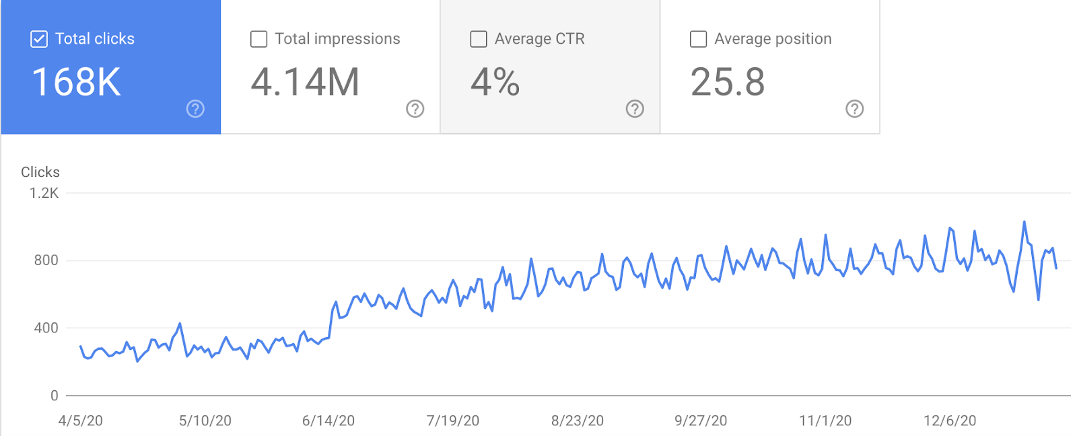Click the help icon in Total clicks card
Screen dimensions: 1077x436
tap(195, 109)
